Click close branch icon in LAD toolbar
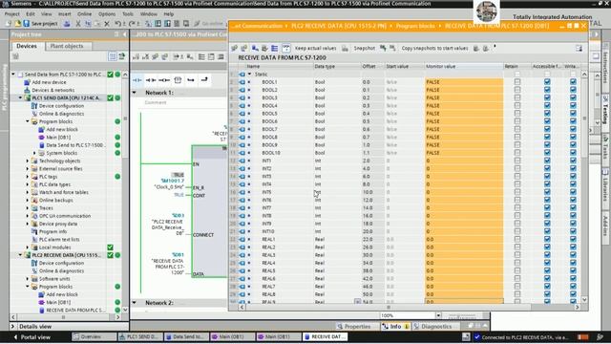This screenshot has width=611, height=344. (x=204, y=80)
